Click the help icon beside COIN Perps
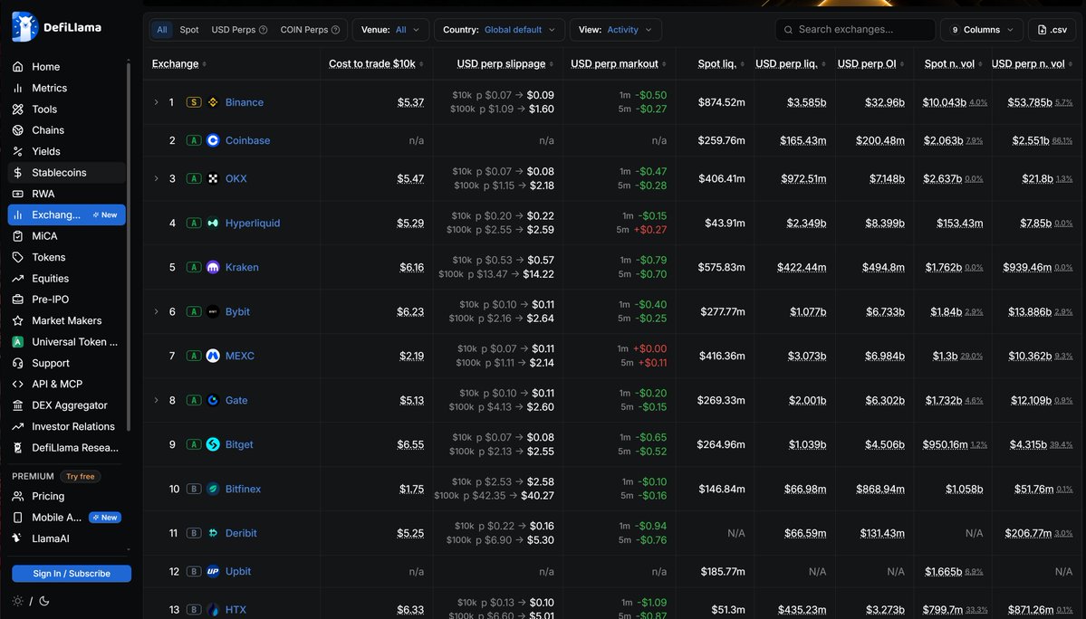This screenshot has height=619, width=1086. tap(336, 30)
